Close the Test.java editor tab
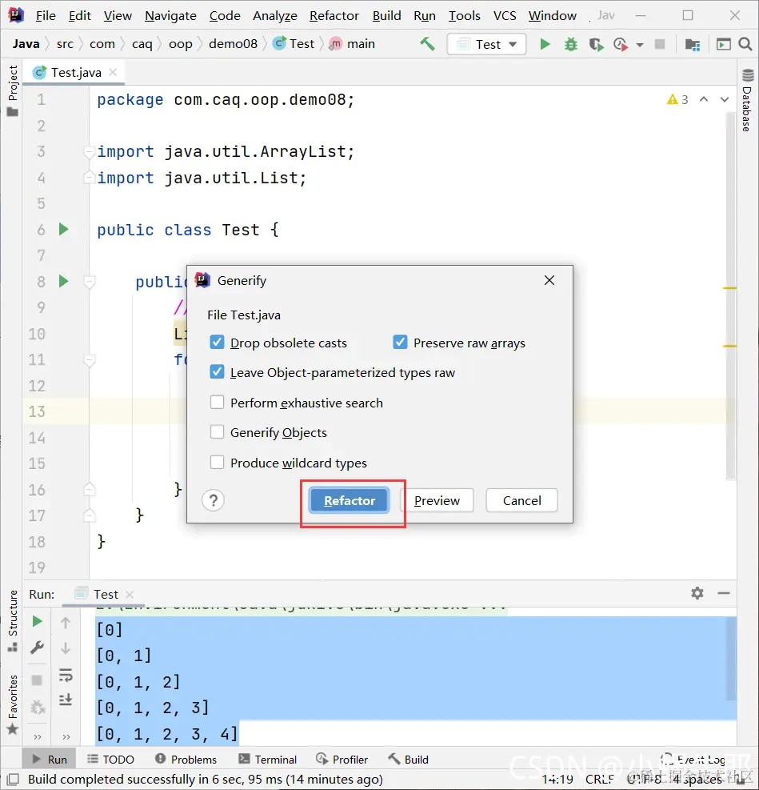 point(114,72)
